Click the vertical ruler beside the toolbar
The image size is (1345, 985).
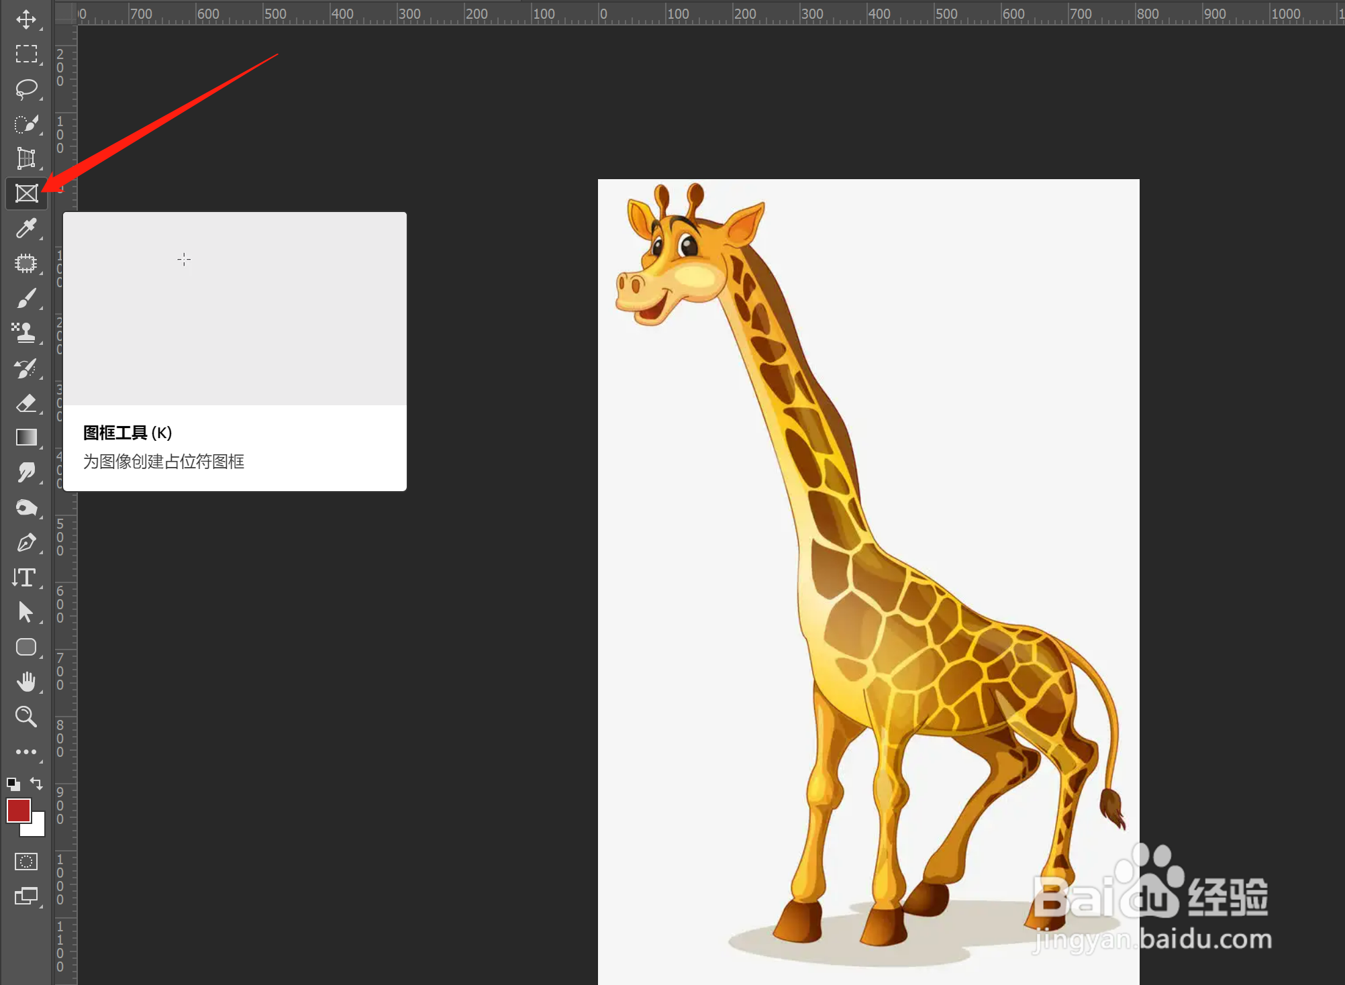(65, 505)
